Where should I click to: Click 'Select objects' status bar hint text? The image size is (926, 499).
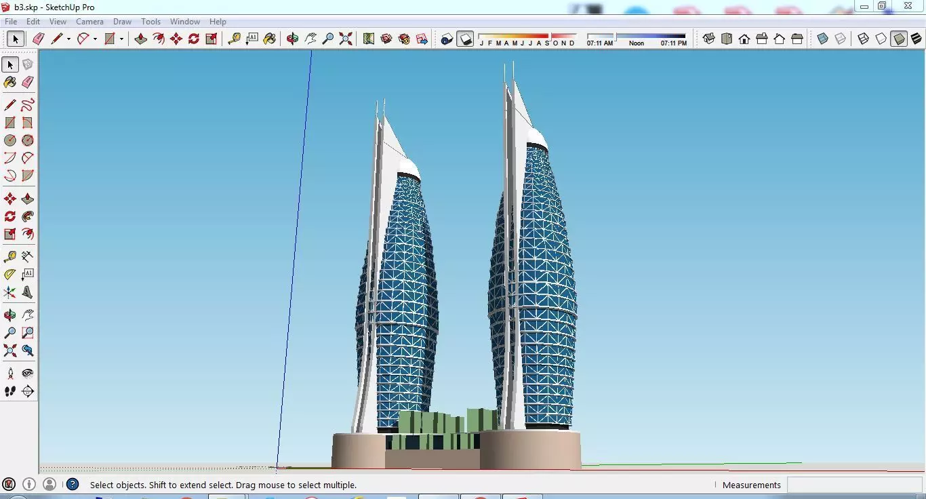(223, 485)
